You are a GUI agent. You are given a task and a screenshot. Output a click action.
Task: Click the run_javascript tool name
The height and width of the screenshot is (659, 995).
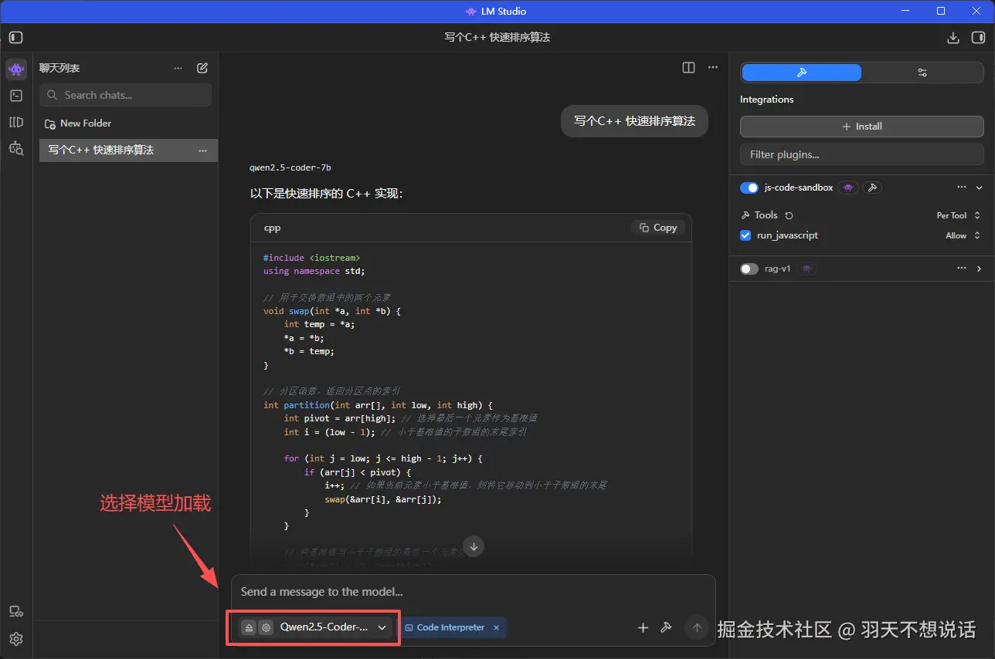(x=787, y=235)
